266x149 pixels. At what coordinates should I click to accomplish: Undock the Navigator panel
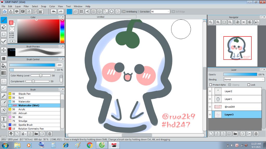click(261, 17)
